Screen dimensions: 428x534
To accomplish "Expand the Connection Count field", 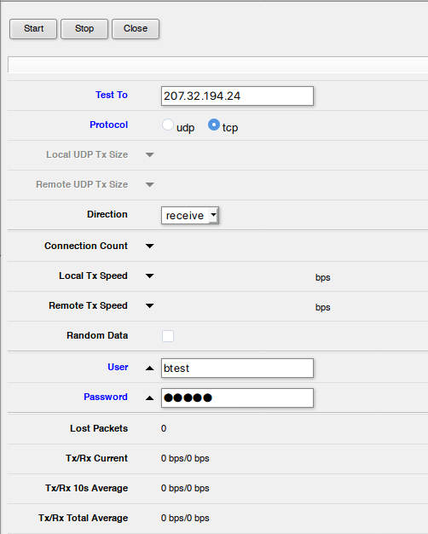I will (x=150, y=246).
